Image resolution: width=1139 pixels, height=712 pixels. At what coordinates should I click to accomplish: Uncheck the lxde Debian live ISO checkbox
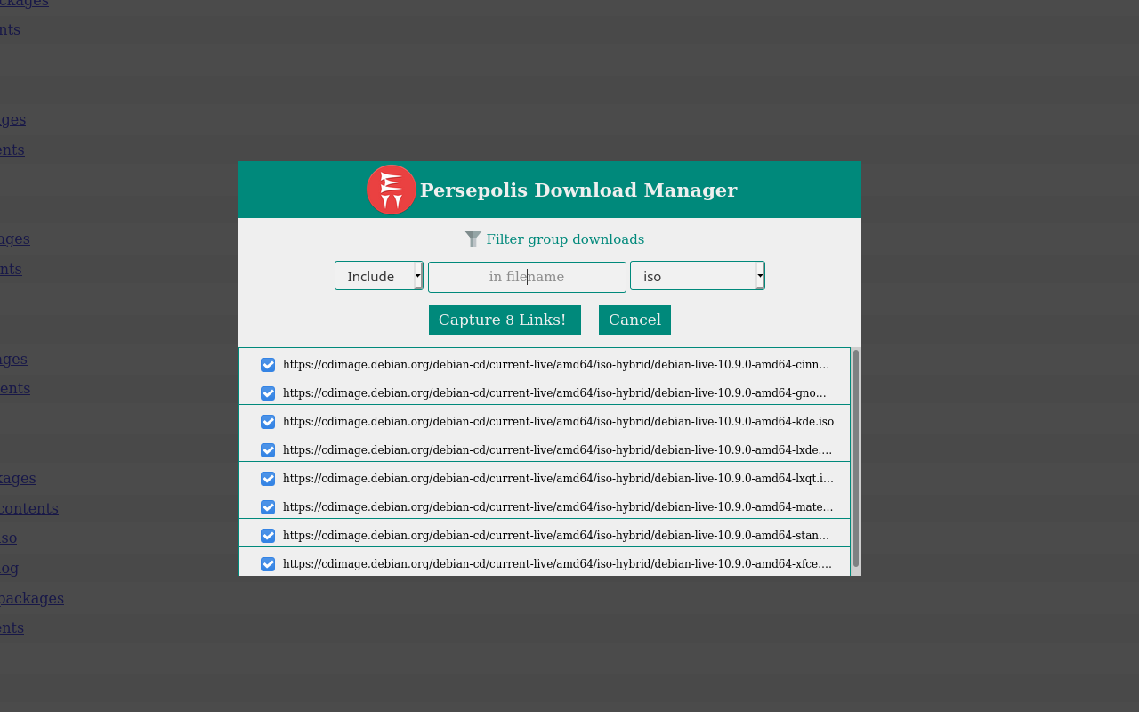click(268, 449)
